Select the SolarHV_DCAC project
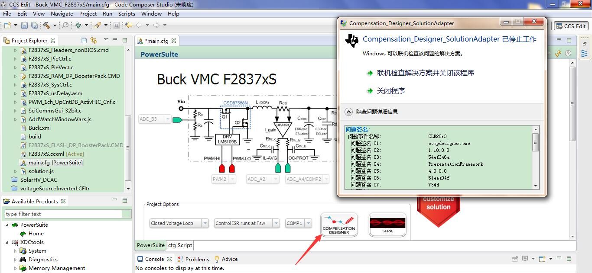The height and width of the screenshot is (273, 592). pyautogui.click(x=39, y=180)
